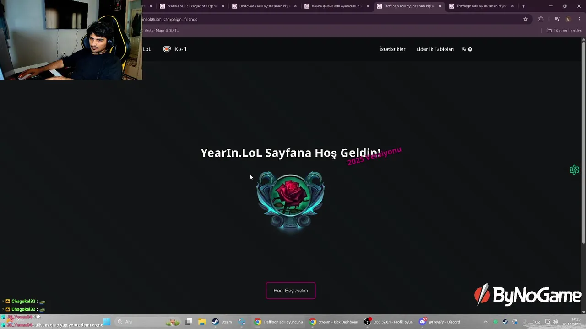Switch to Stream - Kick Dashboard window
586x329 pixels.
click(334, 322)
